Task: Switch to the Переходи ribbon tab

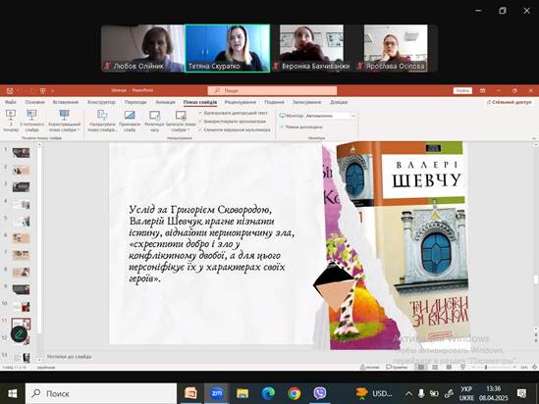Action: pyautogui.click(x=135, y=102)
